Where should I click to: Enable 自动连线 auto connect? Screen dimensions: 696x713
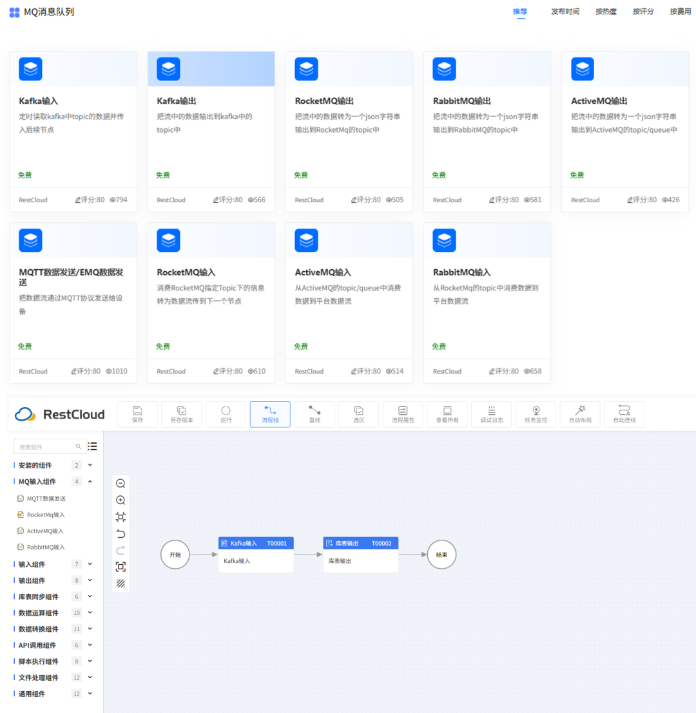coord(624,414)
